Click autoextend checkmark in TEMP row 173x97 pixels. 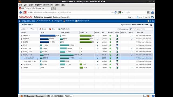click(98, 45)
